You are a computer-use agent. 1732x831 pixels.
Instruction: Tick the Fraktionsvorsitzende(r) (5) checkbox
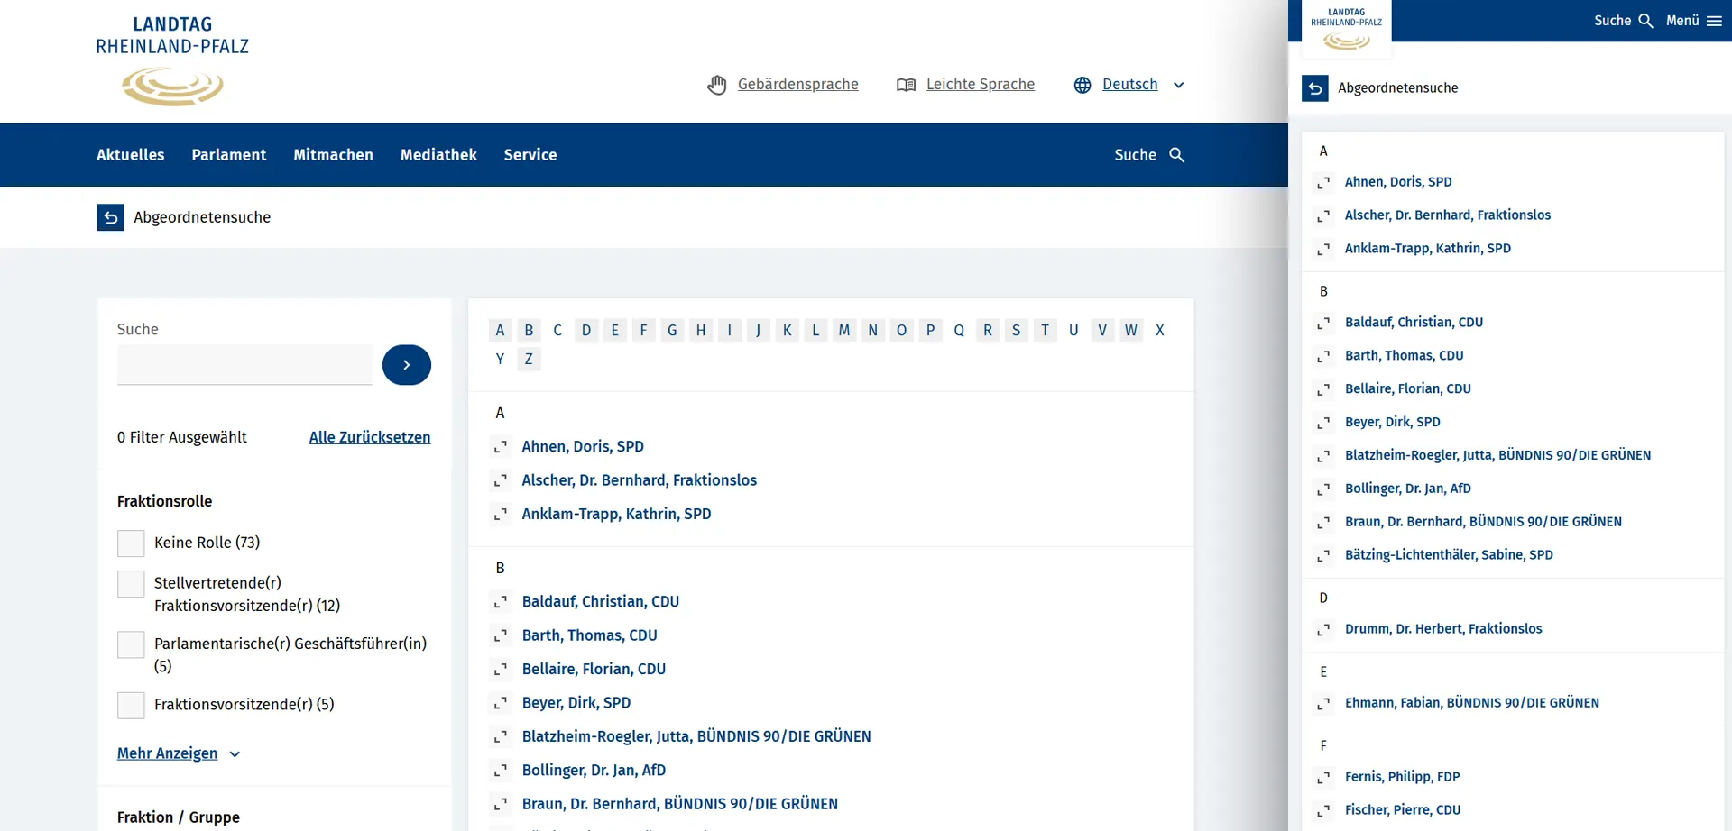point(131,705)
